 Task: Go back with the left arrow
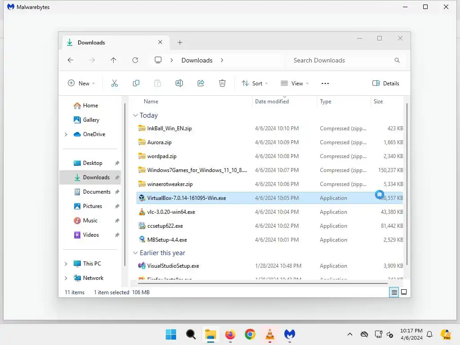(71, 60)
